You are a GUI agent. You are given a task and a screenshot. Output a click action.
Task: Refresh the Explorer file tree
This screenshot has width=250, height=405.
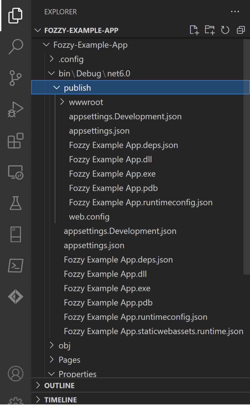(225, 30)
